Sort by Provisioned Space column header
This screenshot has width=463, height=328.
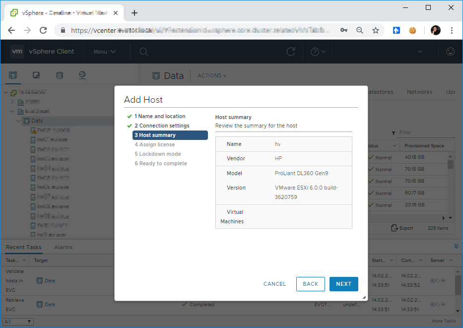[424, 146]
